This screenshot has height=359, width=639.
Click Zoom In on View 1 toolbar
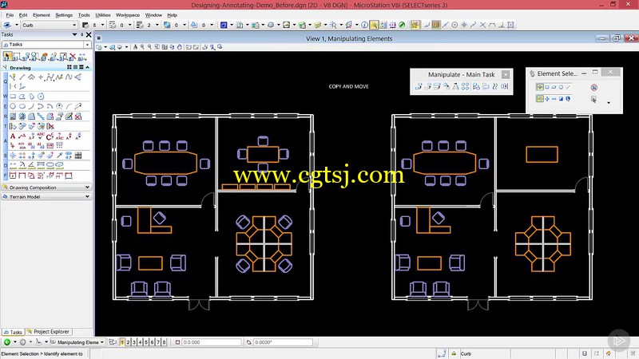coord(142,47)
